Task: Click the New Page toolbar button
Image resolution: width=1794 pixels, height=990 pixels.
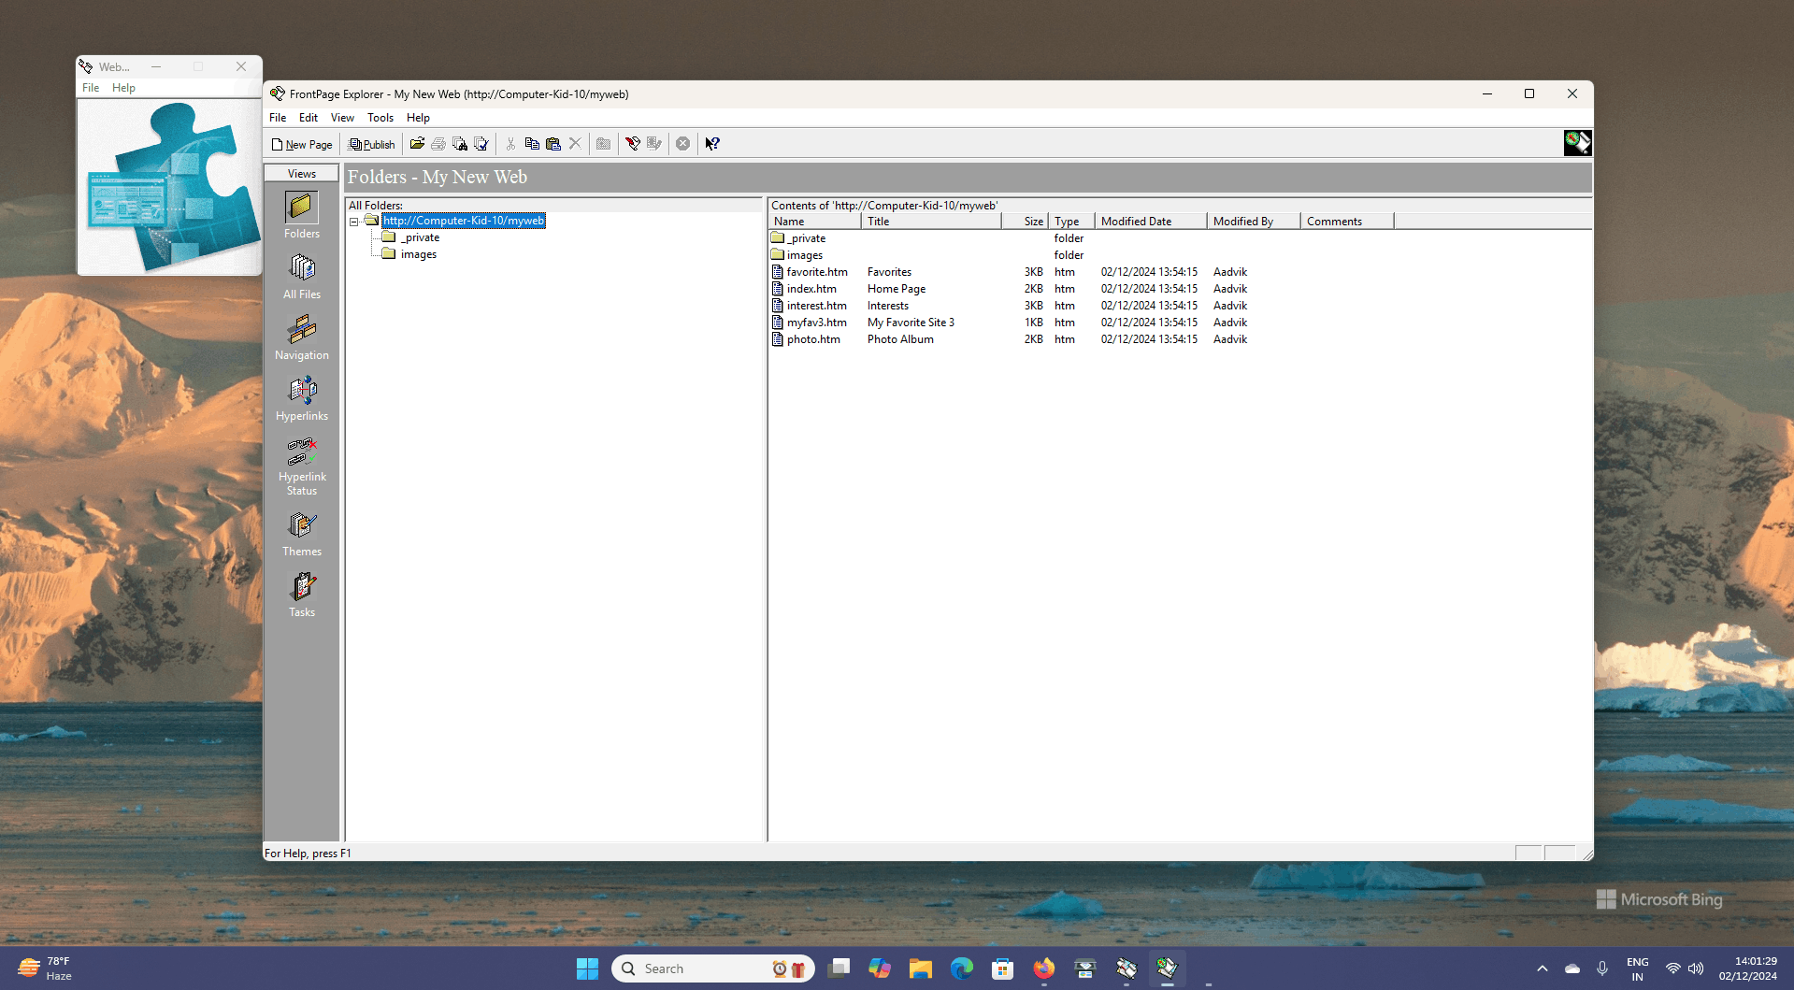Action: pos(302,144)
